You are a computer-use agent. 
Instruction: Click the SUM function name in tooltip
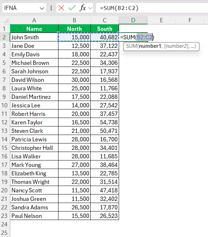(132, 46)
